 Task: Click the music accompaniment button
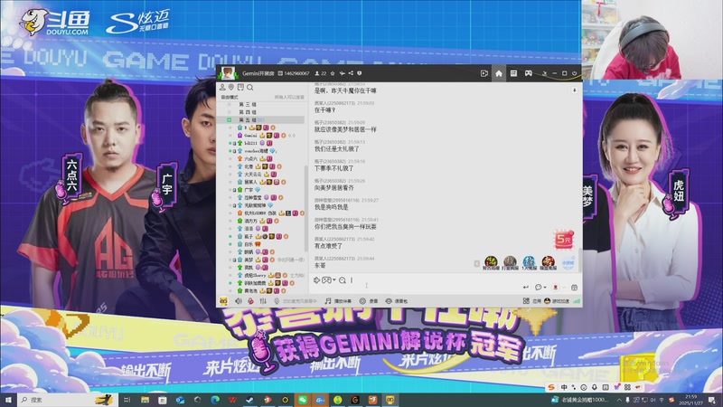[x=338, y=301]
